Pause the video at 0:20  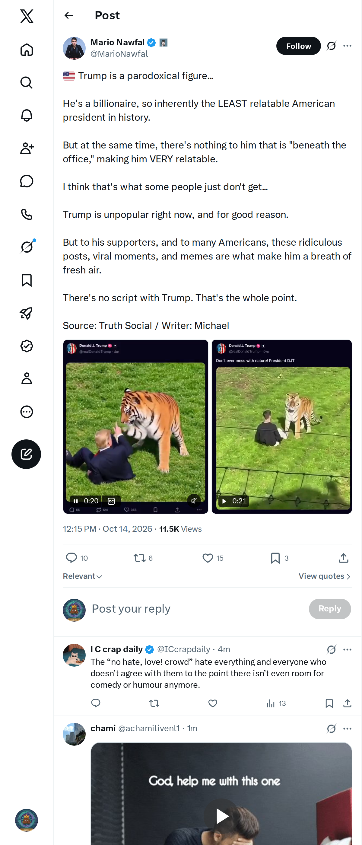pos(76,501)
